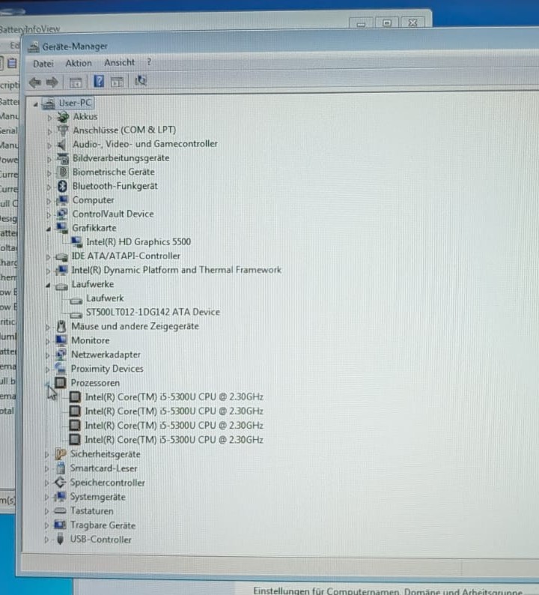The width and height of the screenshot is (539, 595).
Task: Open the Ansicht menu
Action: click(x=119, y=62)
